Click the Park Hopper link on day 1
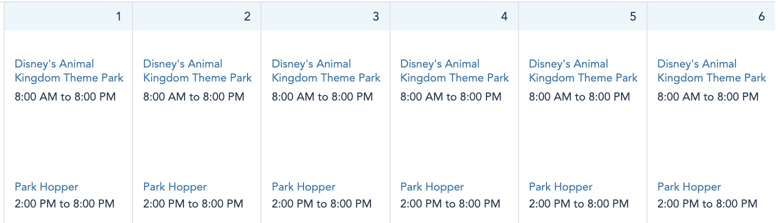The width and height of the screenshot is (781, 223). click(x=46, y=187)
